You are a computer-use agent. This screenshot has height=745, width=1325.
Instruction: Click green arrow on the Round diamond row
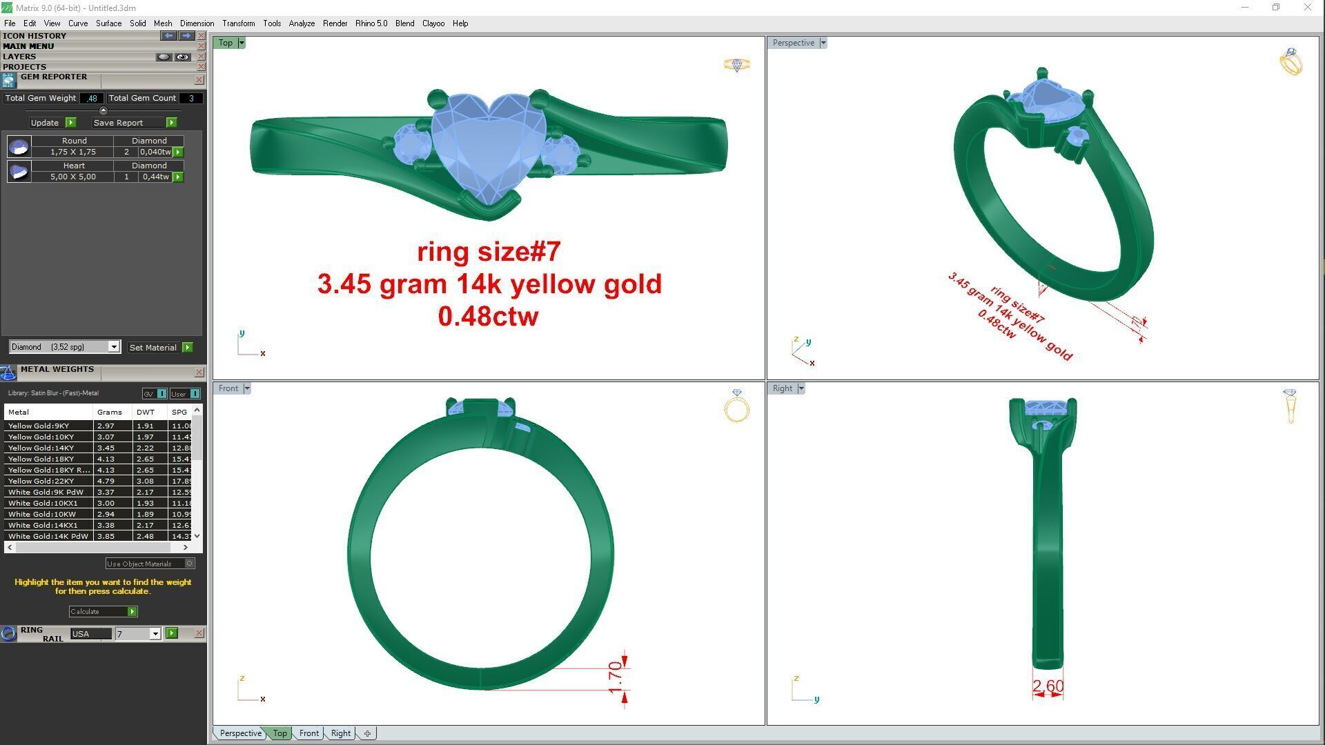click(178, 152)
